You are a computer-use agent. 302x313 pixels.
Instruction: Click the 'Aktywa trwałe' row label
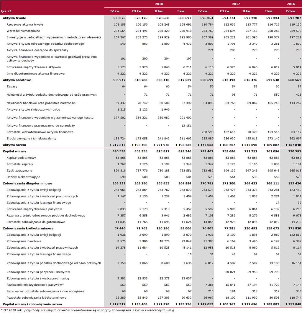click(x=14, y=18)
